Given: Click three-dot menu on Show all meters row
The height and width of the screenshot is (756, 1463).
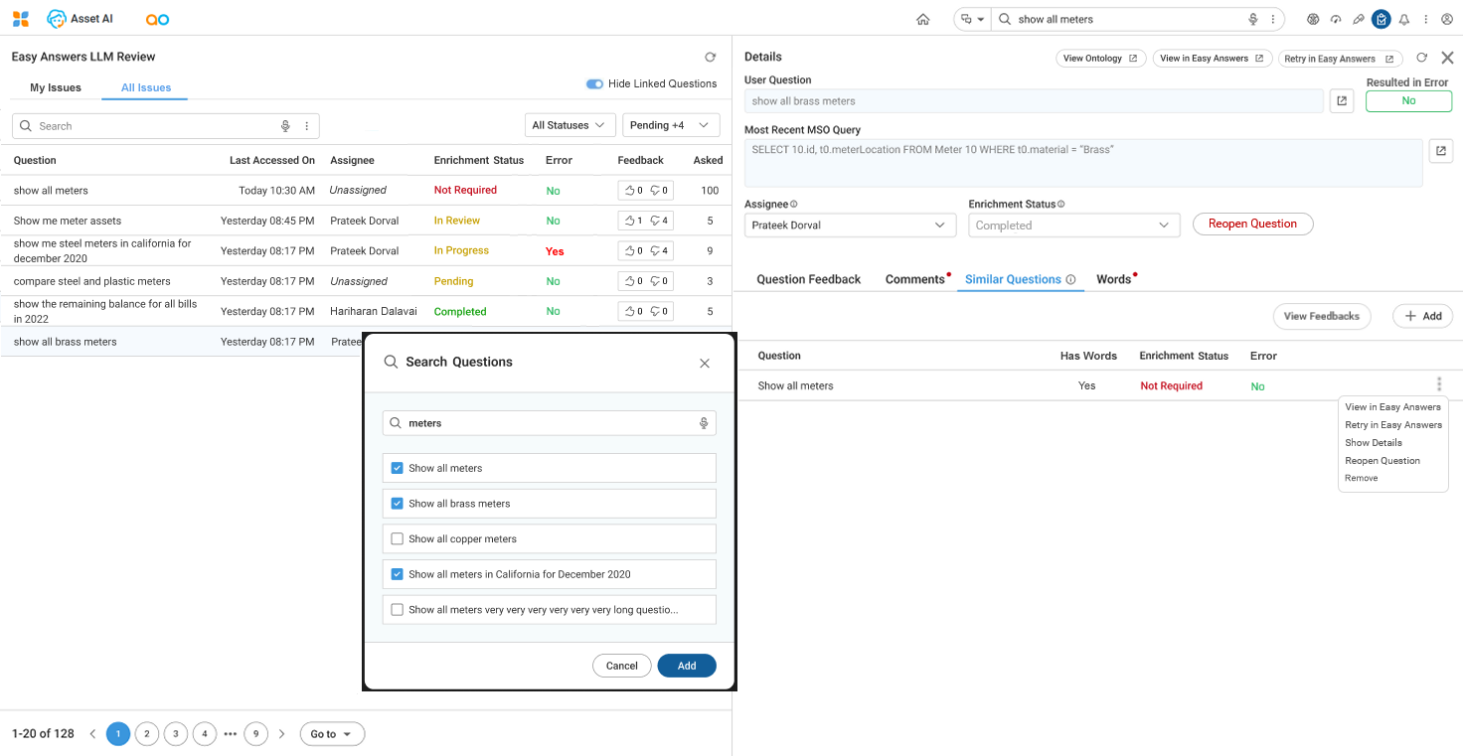Looking at the screenshot, I should point(1438,384).
